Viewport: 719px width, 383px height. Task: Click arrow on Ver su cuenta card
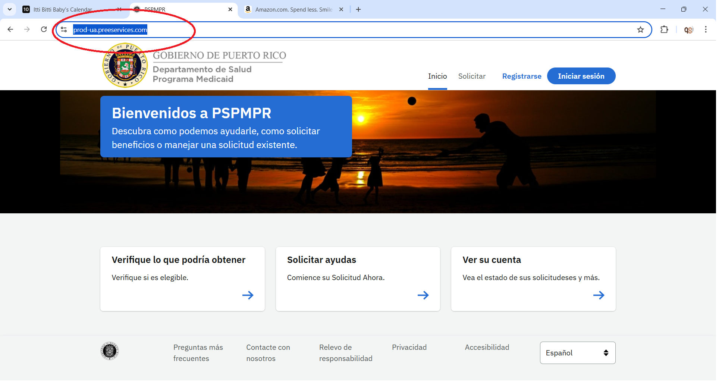point(599,295)
